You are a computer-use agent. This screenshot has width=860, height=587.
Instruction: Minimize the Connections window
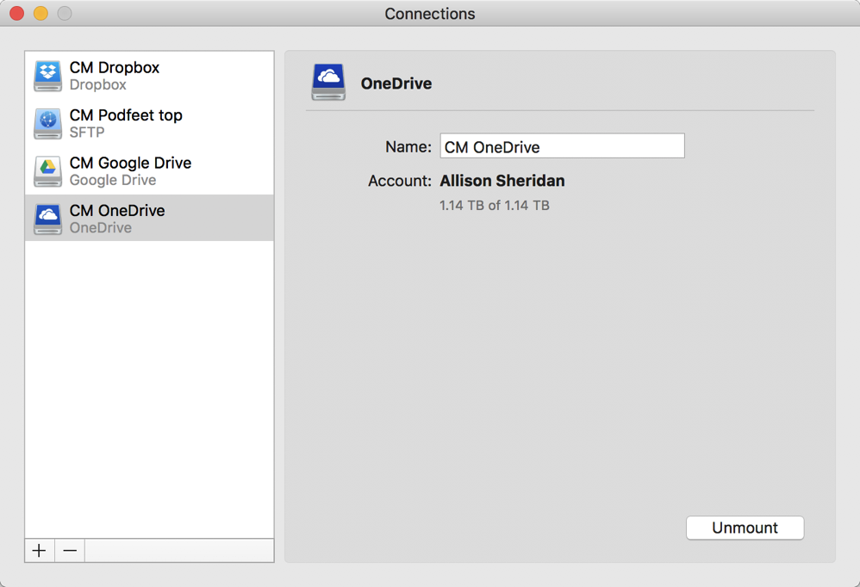[41, 13]
